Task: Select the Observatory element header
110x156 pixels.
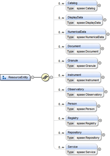Action: click(x=85, y=89)
